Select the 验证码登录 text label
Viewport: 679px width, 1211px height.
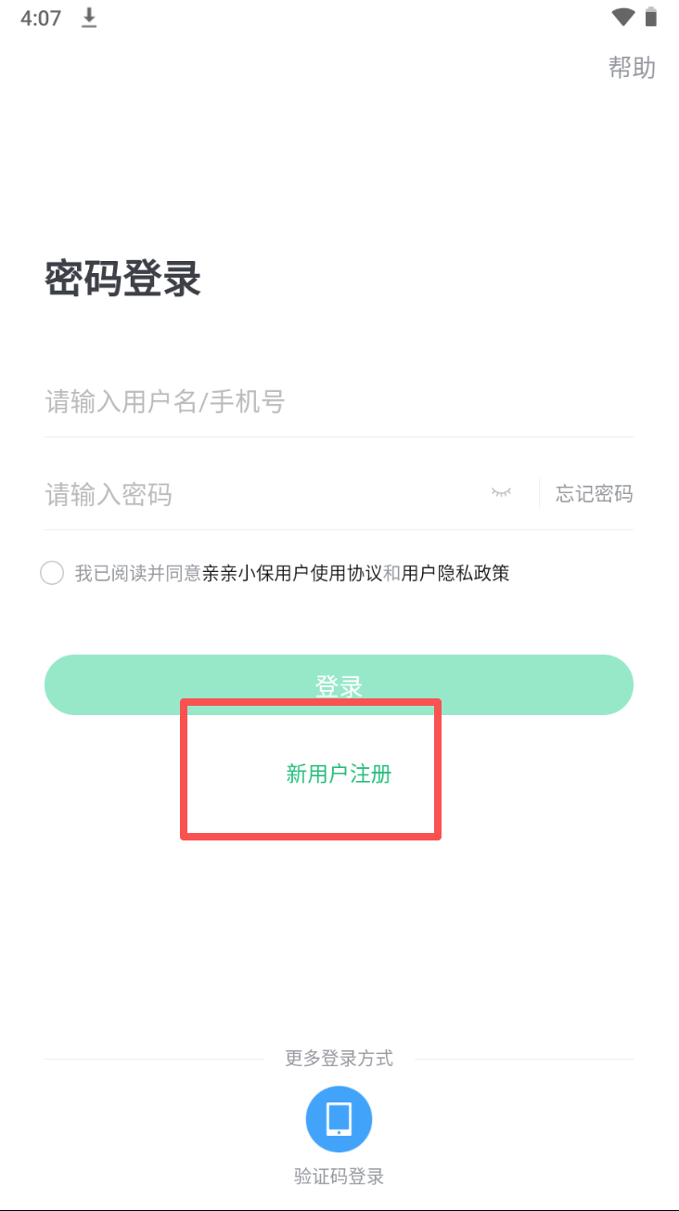coord(339,1177)
